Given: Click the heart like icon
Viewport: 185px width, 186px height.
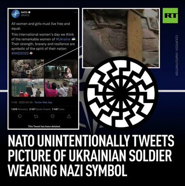Looking at the screenshot, I should click(53, 116).
